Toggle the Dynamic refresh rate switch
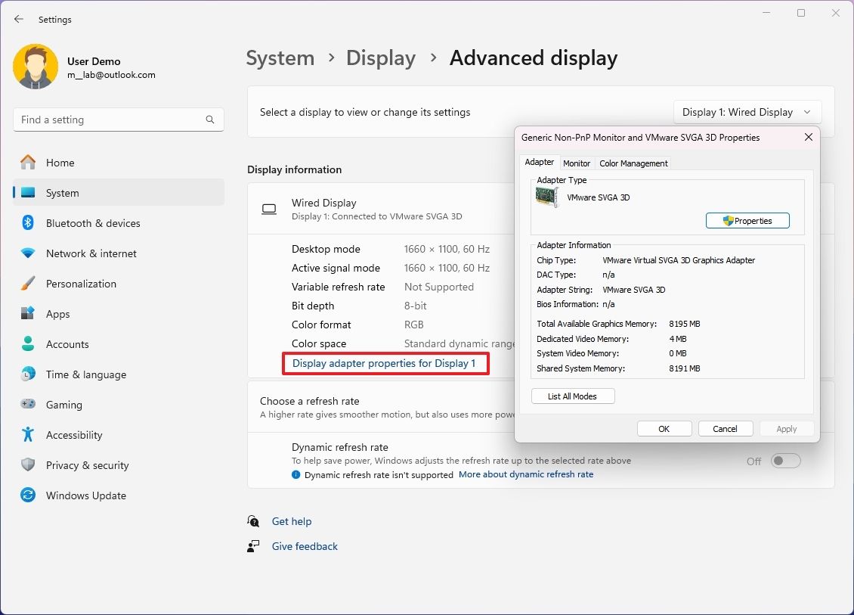 785,461
